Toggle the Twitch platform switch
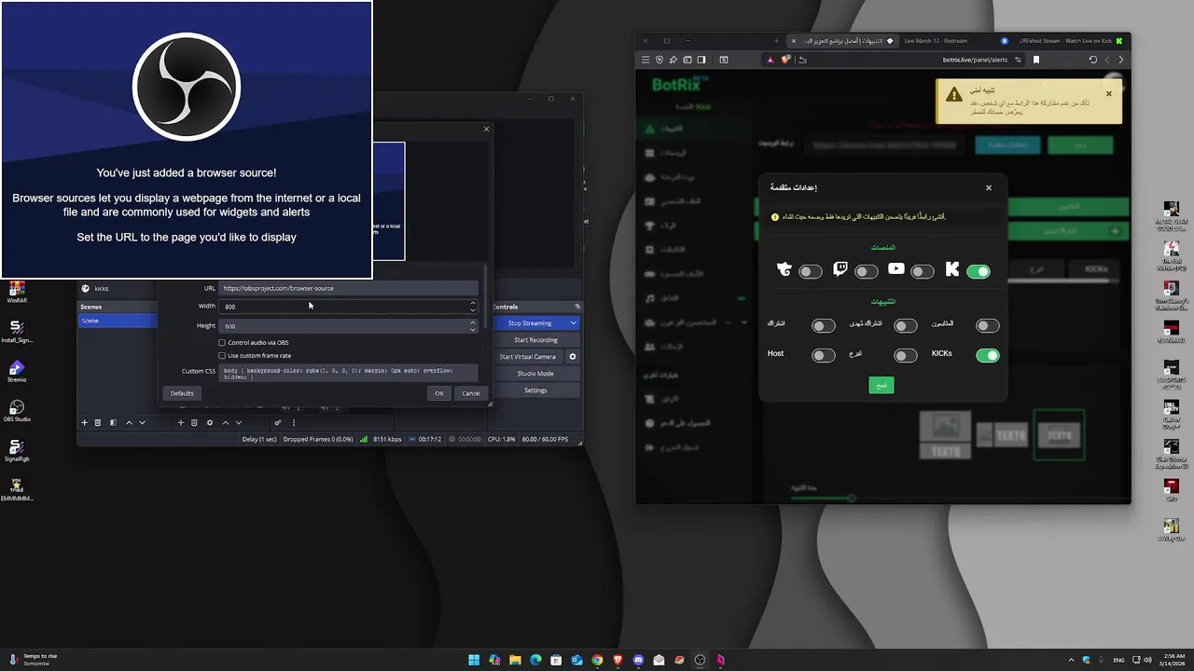The width and height of the screenshot is (1194, 671). click(x=867, y=272)
